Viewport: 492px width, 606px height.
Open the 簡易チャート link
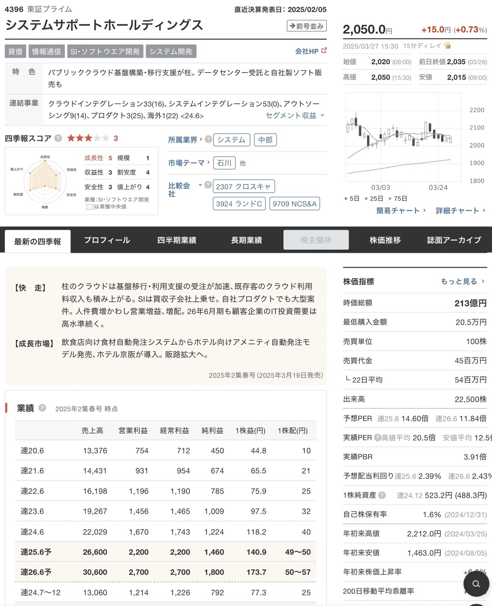[401, 210]
